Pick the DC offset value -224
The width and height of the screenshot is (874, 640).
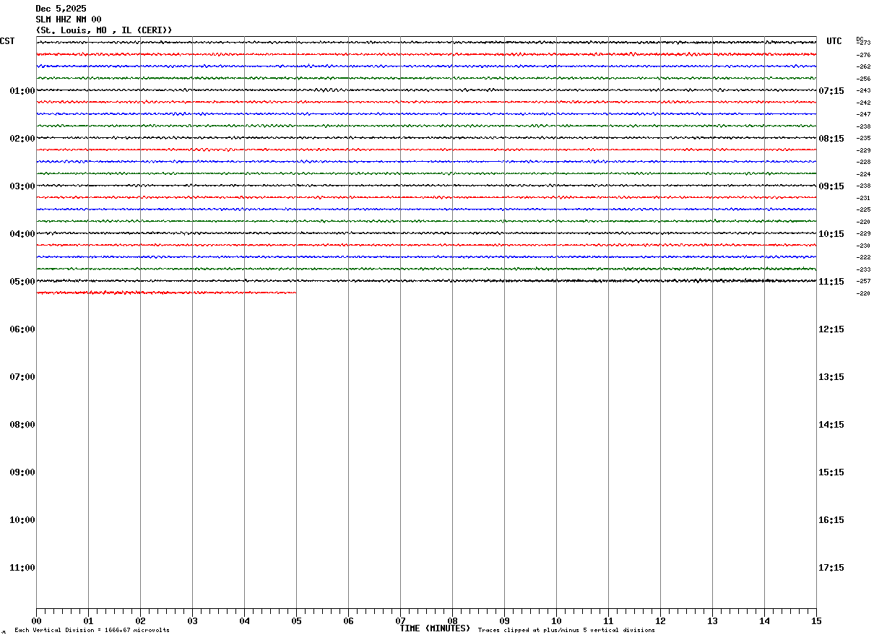pyautogui.click(x=864, y=174)
